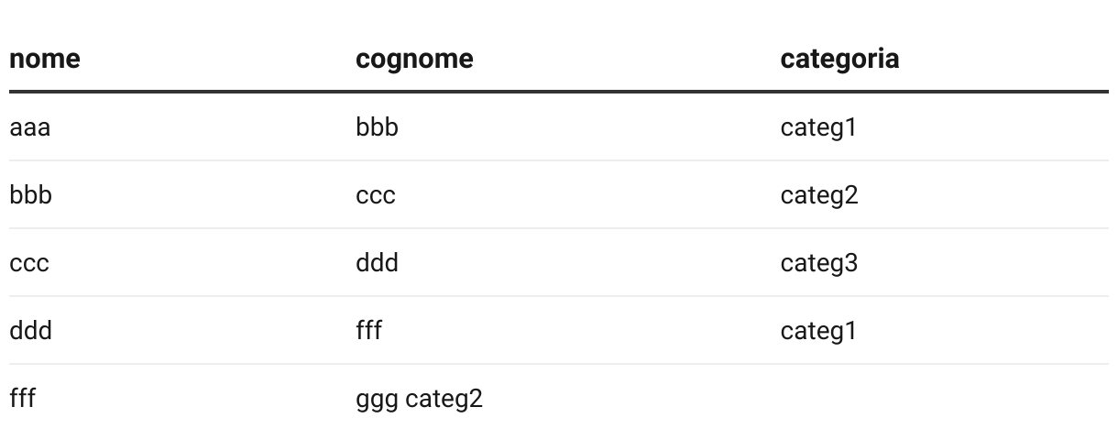
Task: Click the 'categoria' column header
Action: 839,59
